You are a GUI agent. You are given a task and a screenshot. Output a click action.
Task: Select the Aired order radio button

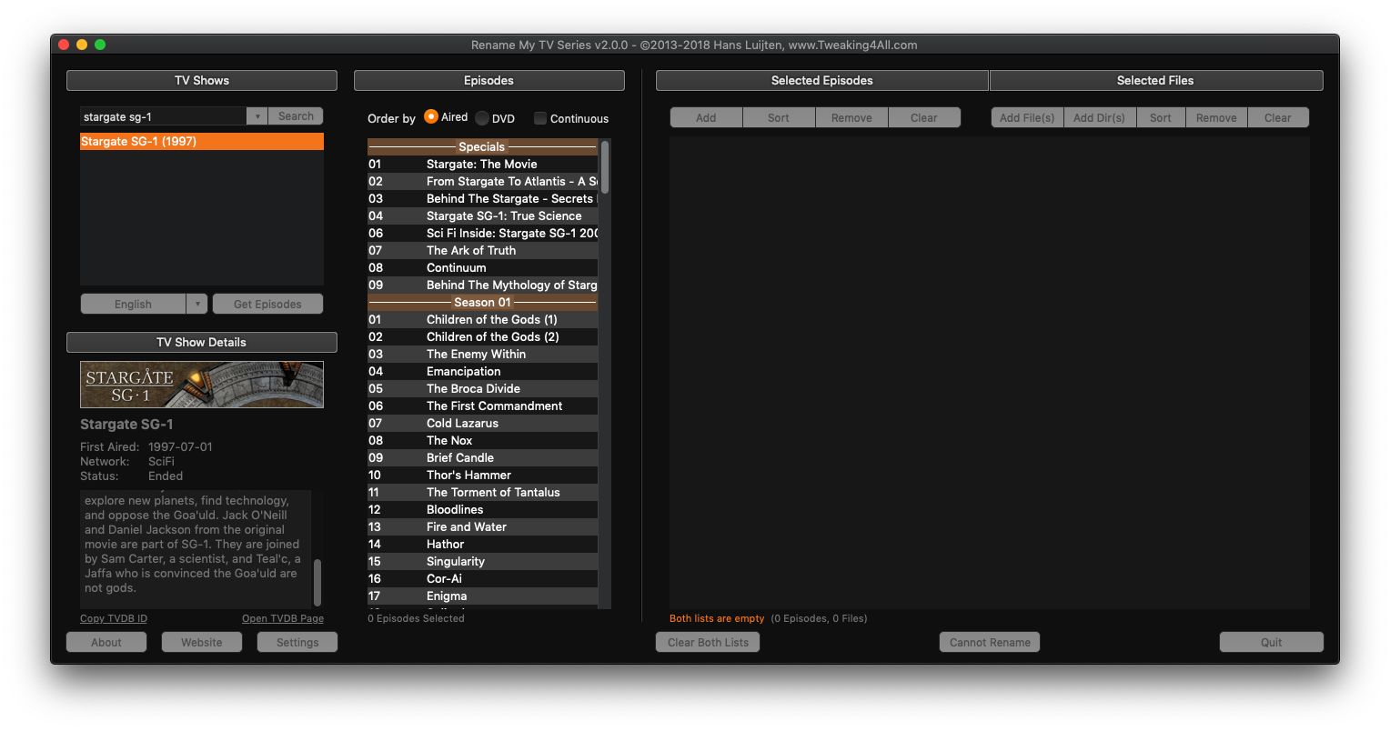431,117
